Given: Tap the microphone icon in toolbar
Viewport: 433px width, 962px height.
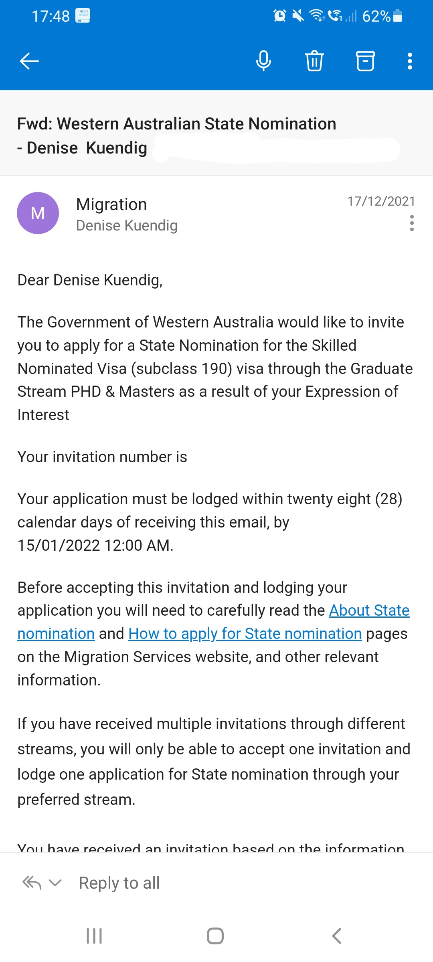Looking at the screenshot, I should click(x=263, y=61).
